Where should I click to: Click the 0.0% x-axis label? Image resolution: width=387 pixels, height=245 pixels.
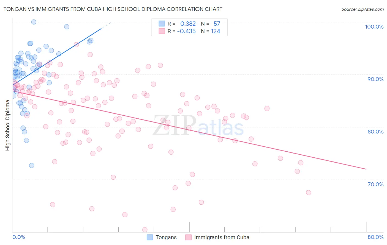19,237
